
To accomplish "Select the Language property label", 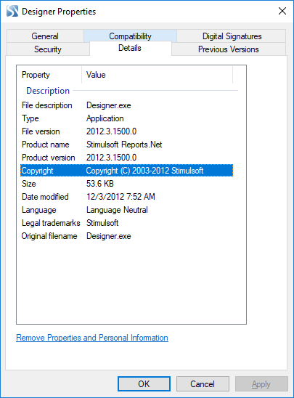I will point(38,210).
